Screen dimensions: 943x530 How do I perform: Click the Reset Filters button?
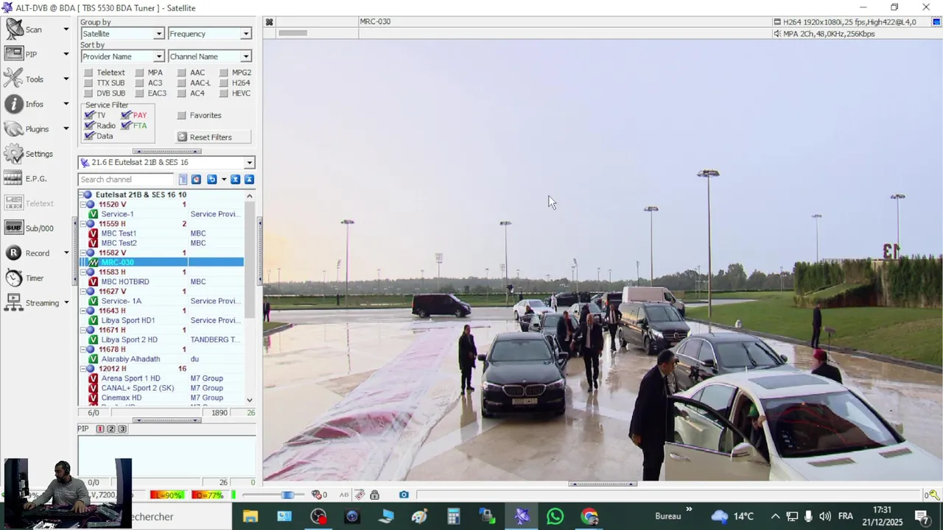pyautogui.click(x=213, y=137)
